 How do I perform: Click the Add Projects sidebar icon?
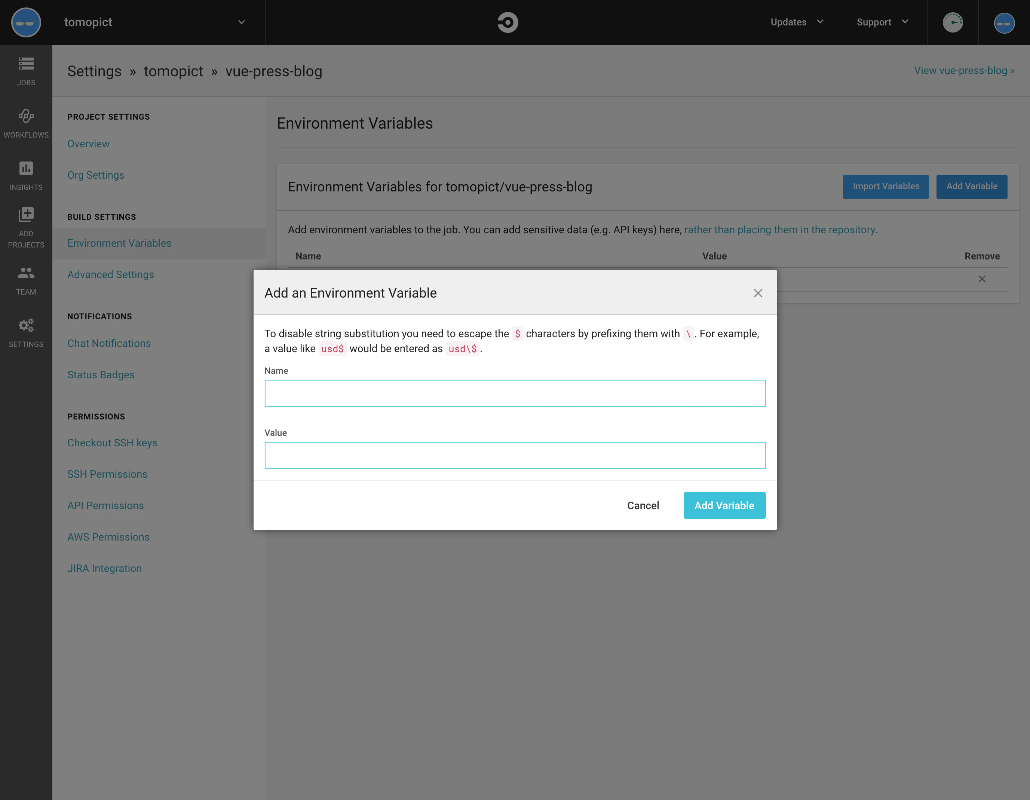click(x=25, y=226)
